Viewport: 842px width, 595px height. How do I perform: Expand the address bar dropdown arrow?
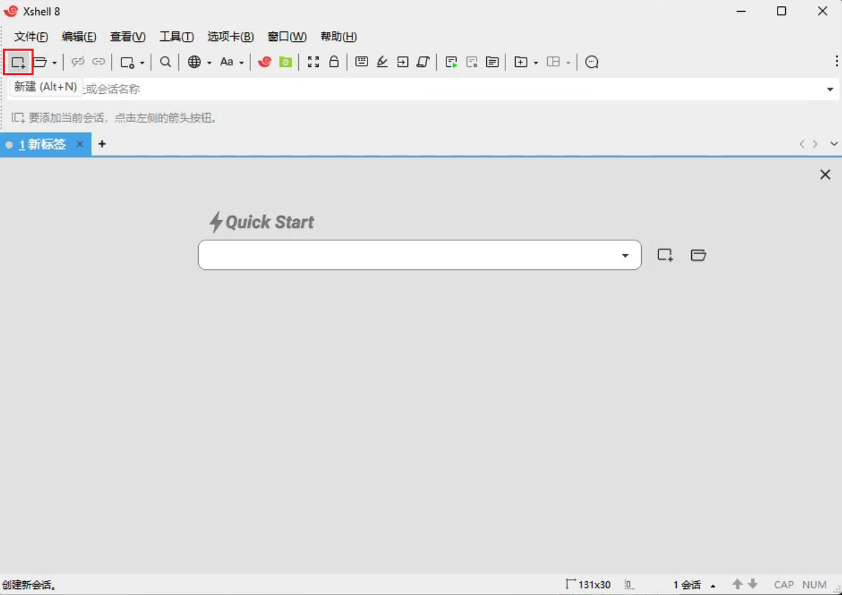pos(830,90)
